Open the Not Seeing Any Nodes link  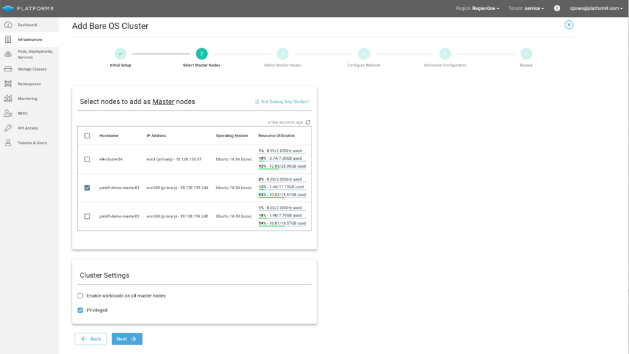click(x=282, y=101)
